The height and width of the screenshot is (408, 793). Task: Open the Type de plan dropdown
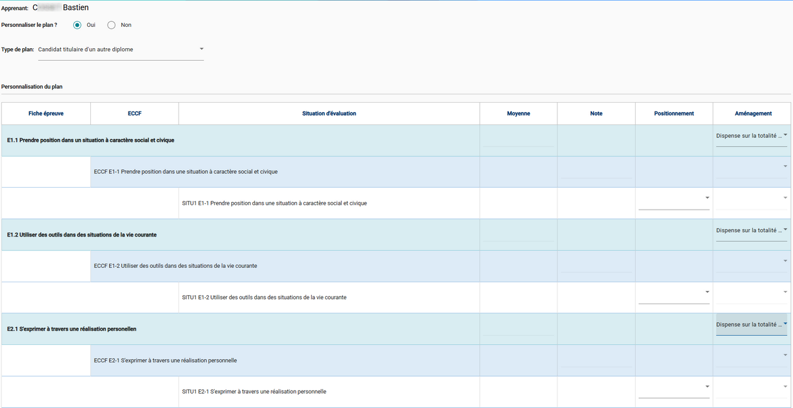(x=121, y=49)
